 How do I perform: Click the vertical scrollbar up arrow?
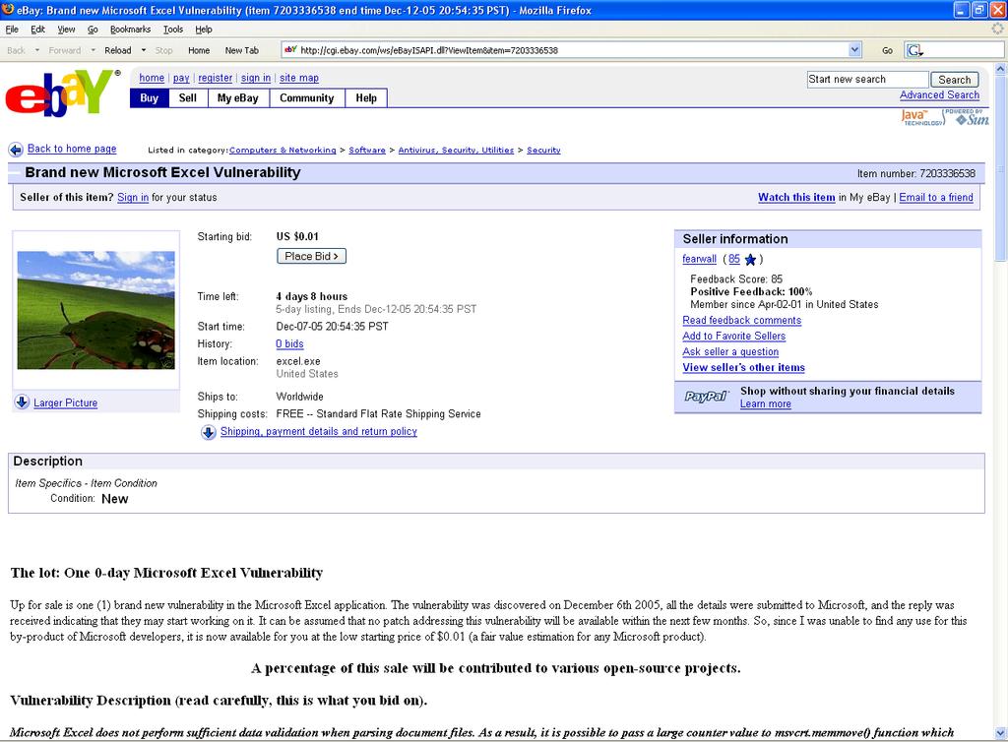point(1000,69)
